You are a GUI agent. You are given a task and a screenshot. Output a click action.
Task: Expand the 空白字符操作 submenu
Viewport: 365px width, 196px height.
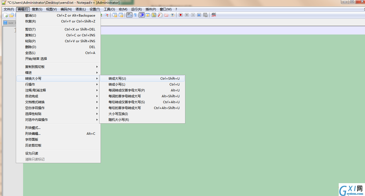tap(58, 108)
